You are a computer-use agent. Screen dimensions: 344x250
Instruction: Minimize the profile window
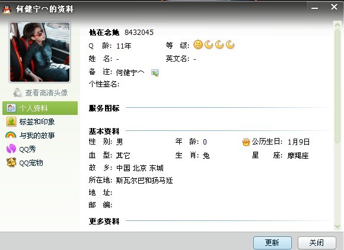pyautogui.click(x=314, y=8)
